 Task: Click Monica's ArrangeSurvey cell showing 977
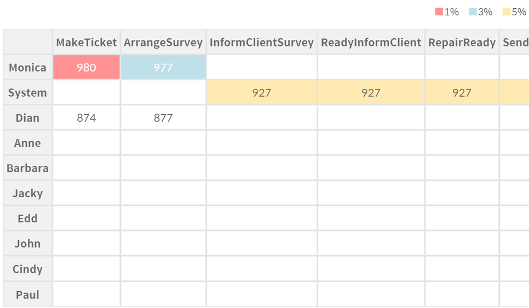coord(163,68)
